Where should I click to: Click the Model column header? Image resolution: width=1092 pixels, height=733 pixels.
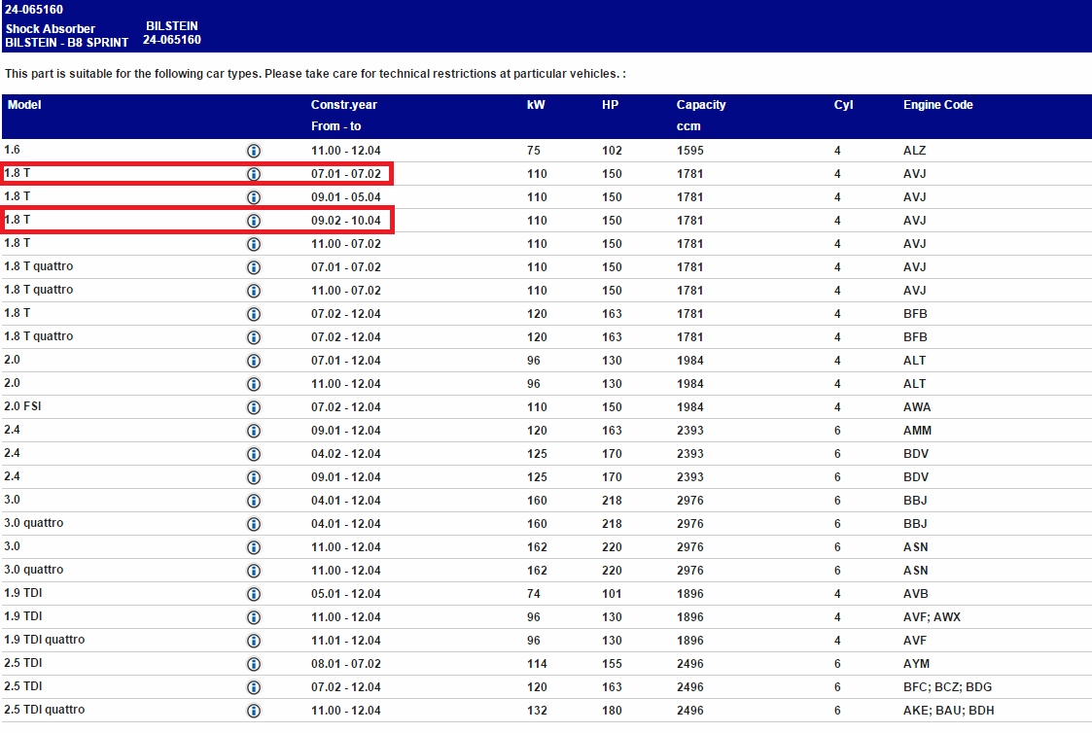point(24,105)
